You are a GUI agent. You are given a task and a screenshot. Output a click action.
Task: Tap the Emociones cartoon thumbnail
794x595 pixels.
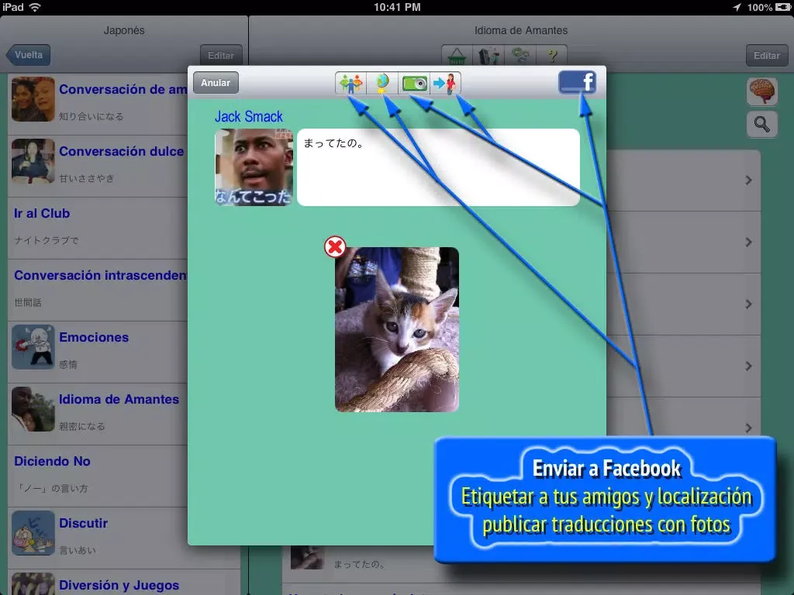(x=33, y=347)
